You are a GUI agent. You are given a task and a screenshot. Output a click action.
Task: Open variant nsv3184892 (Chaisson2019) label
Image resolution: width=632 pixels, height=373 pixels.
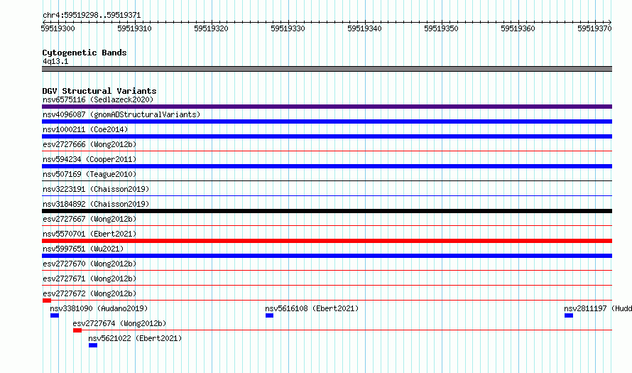(x=96, y=204)
